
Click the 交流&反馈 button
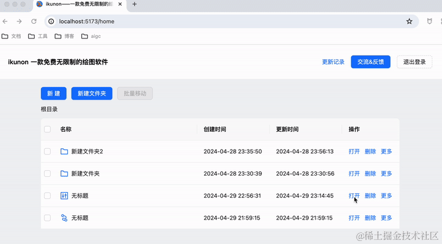tap(371, 62)
